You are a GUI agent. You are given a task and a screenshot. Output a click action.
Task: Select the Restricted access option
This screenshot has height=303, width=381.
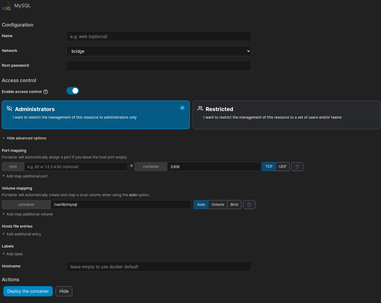pyautogui.click(x=286, y=115)
